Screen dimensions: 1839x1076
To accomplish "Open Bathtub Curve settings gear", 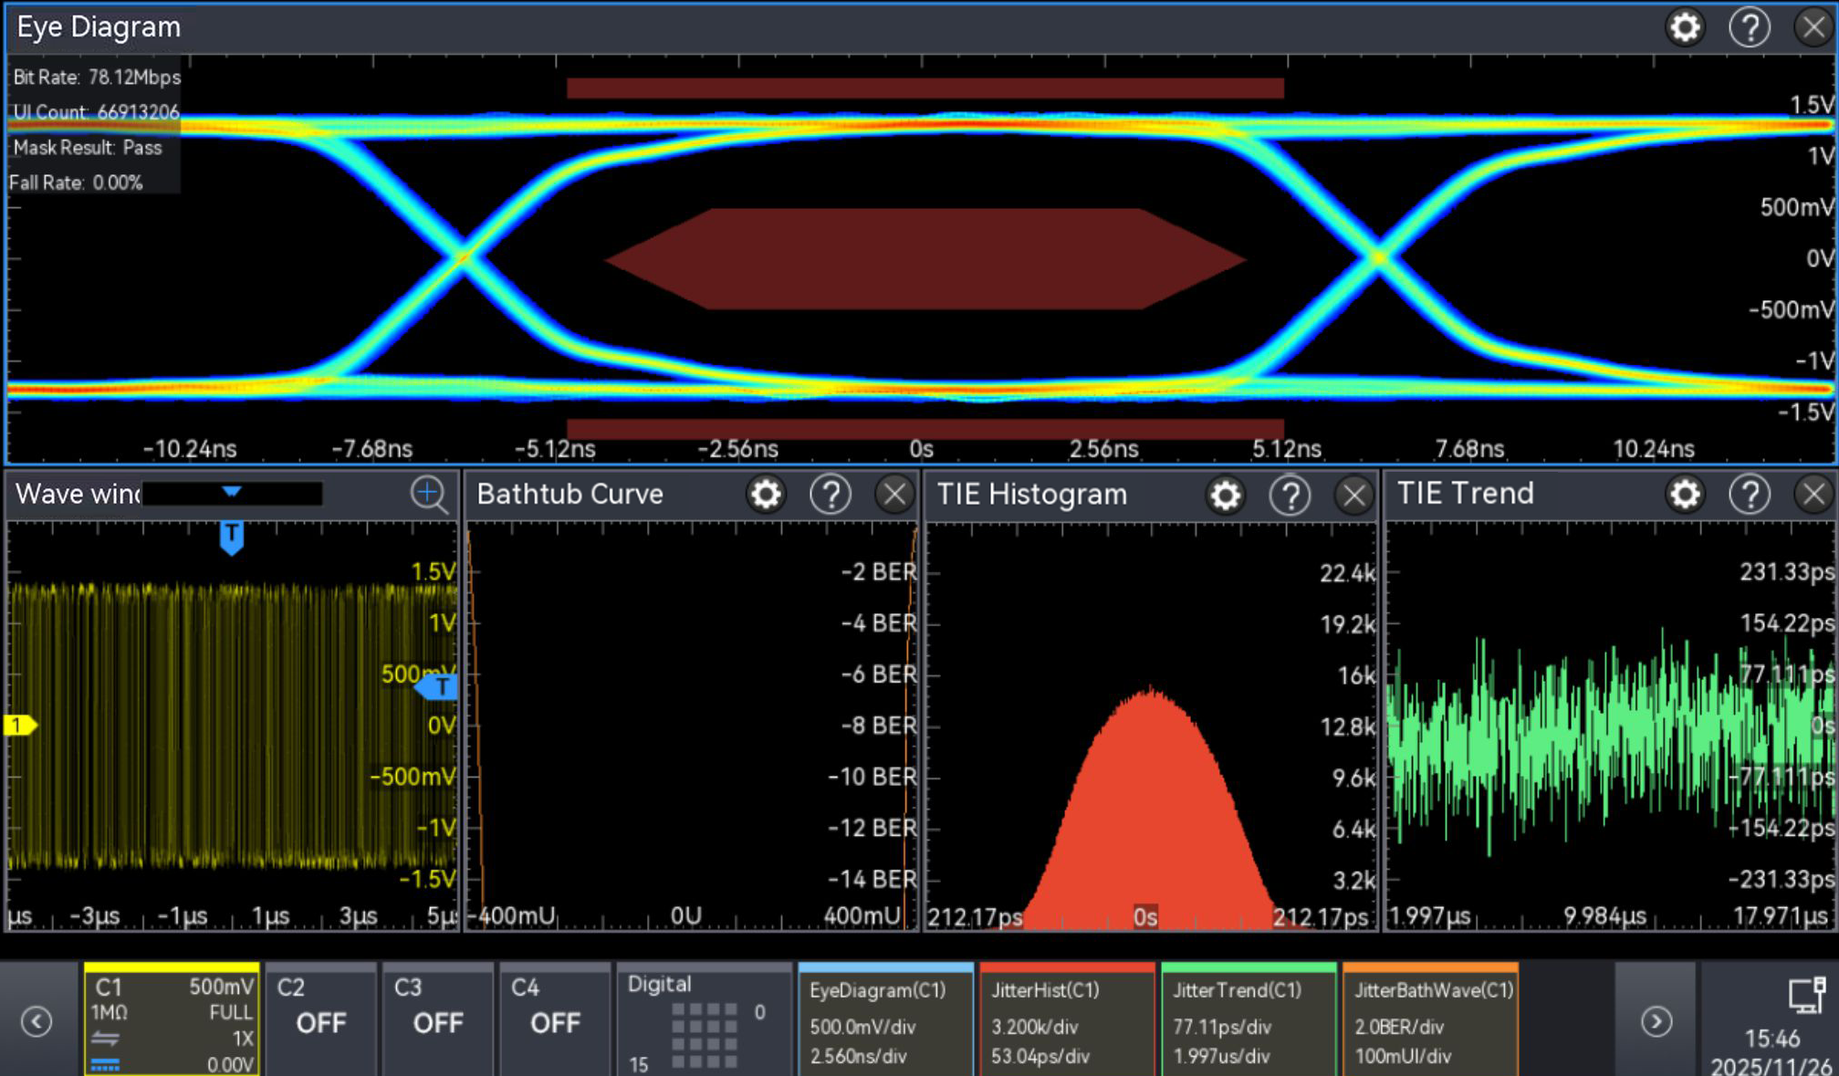I will pyautogui.click(x=766, y=495).
